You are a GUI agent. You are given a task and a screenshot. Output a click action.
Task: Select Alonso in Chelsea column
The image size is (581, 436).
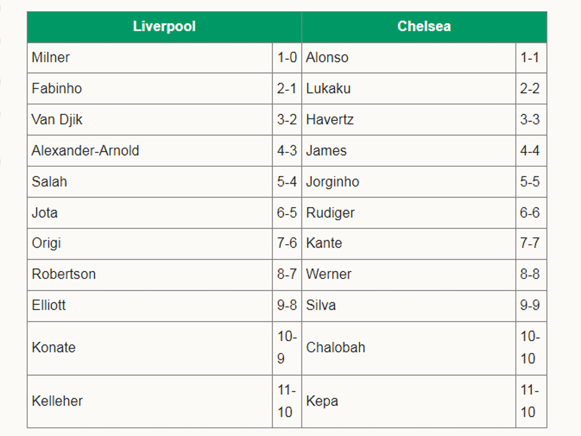click(408, 58)
